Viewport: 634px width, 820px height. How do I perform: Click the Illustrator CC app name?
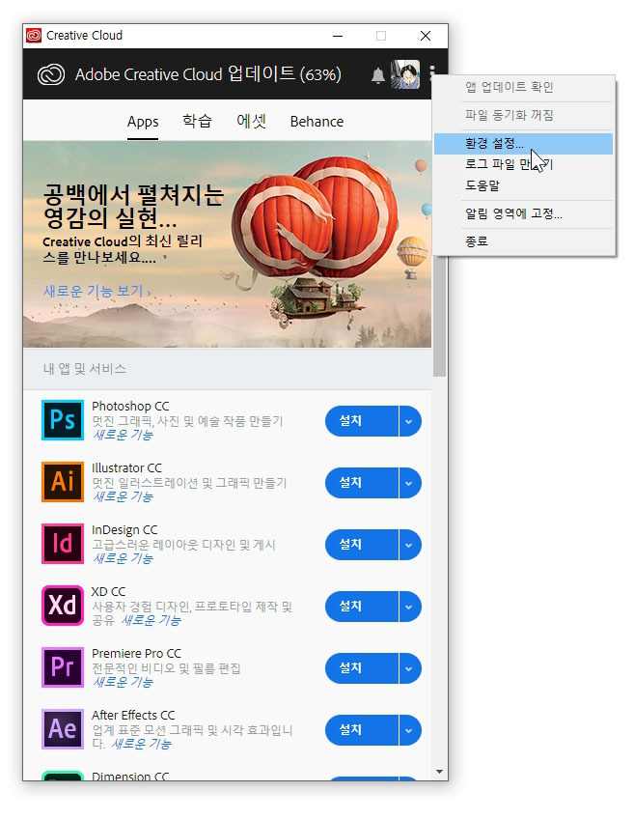(126, 467)
